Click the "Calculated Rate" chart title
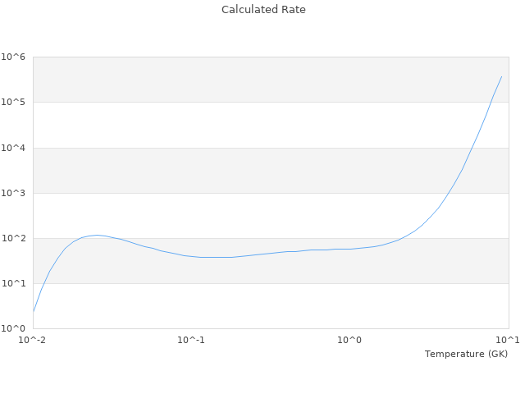 262,10
